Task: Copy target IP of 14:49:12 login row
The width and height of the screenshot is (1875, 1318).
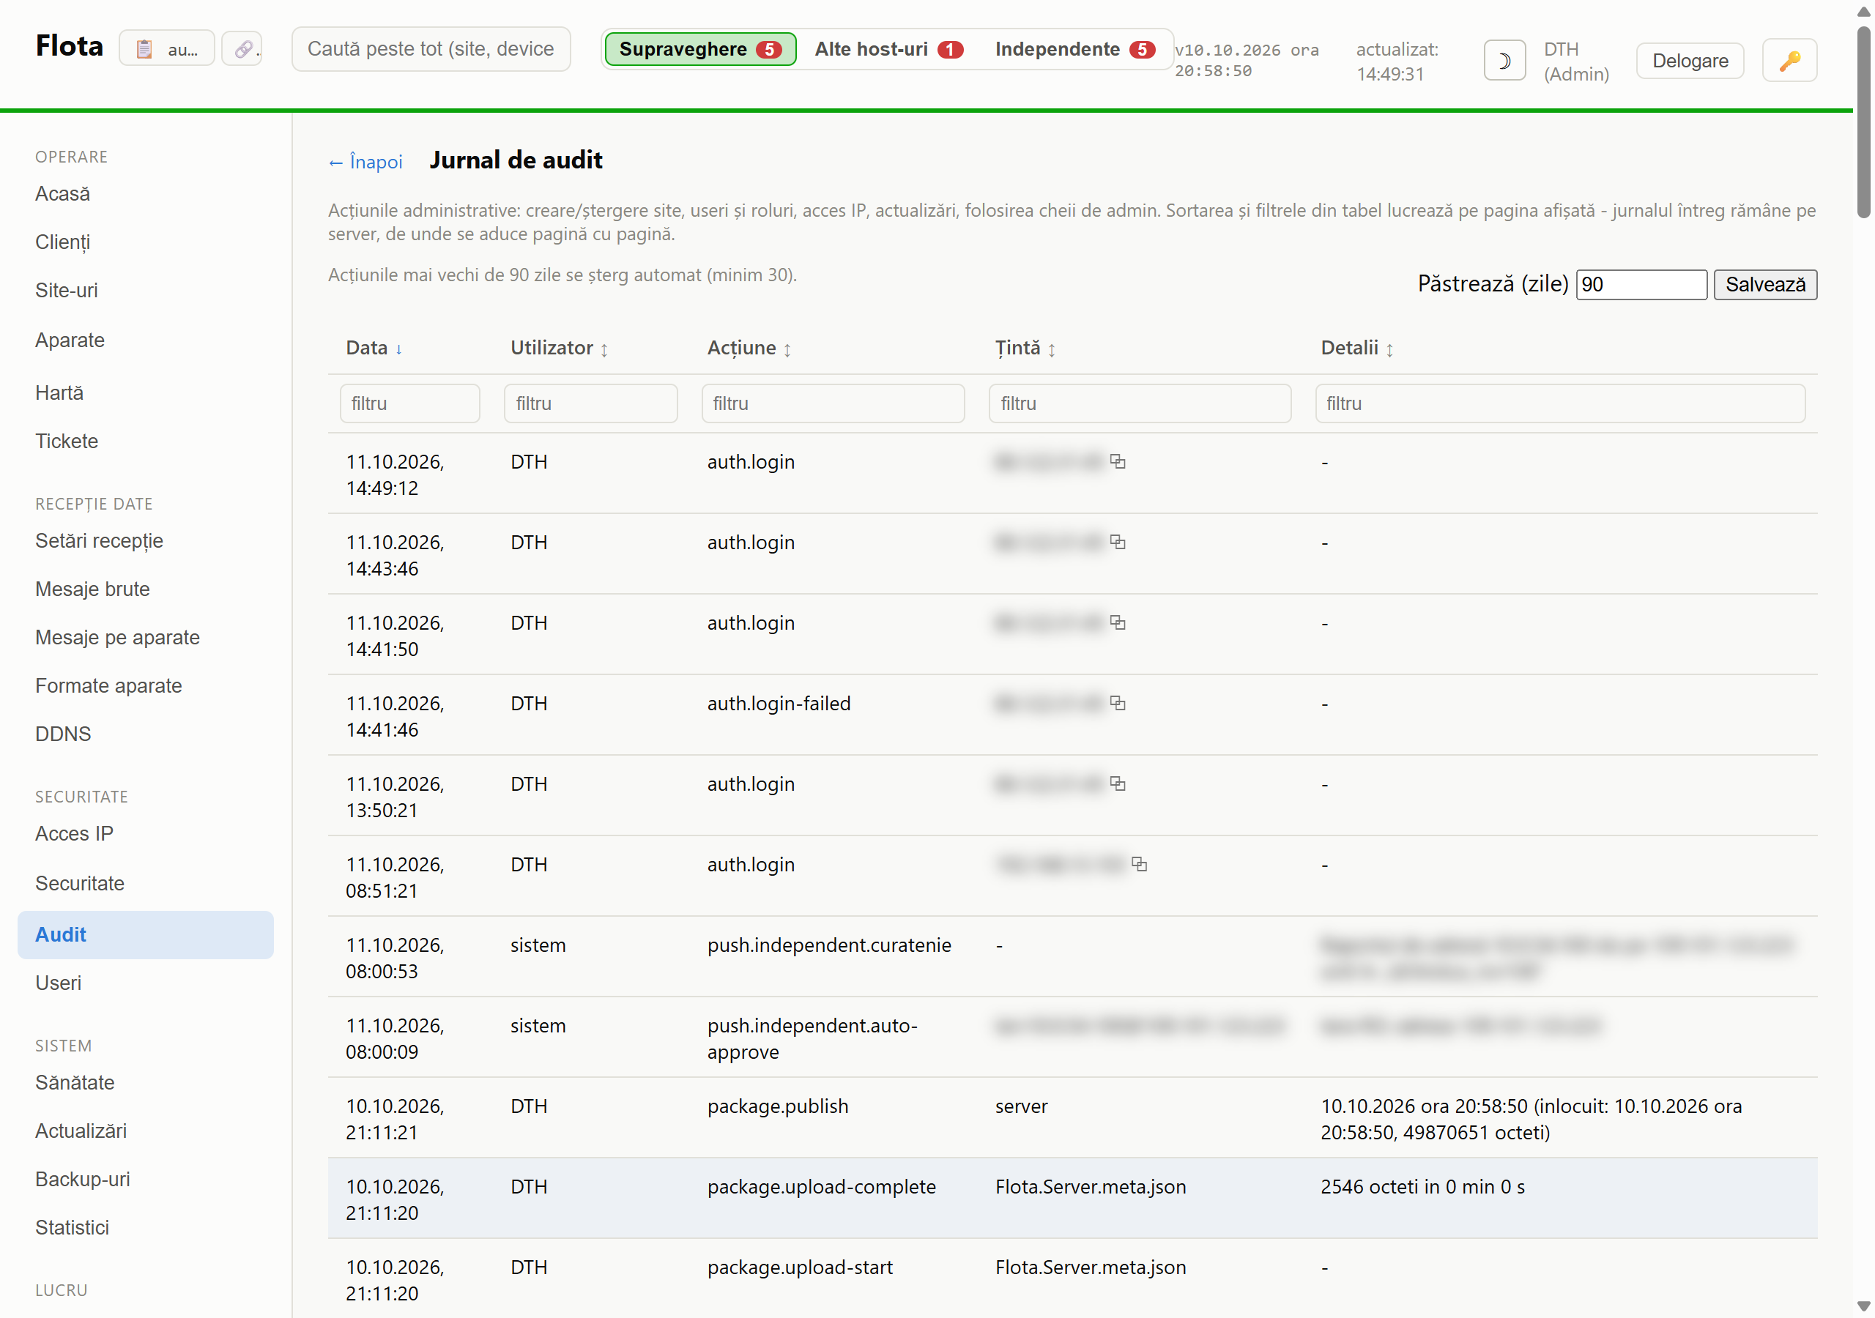Action: (1118, 462)
